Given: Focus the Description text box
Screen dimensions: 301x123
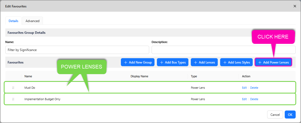Looking at the screenshot, I should click(x=223, y=50).
